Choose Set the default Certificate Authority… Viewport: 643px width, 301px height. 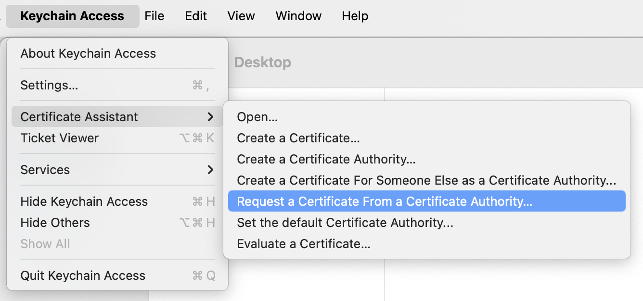(427, 223)
